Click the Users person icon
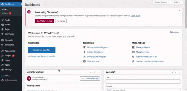This screenshot has height=91, width=187. tap(3, 60)
